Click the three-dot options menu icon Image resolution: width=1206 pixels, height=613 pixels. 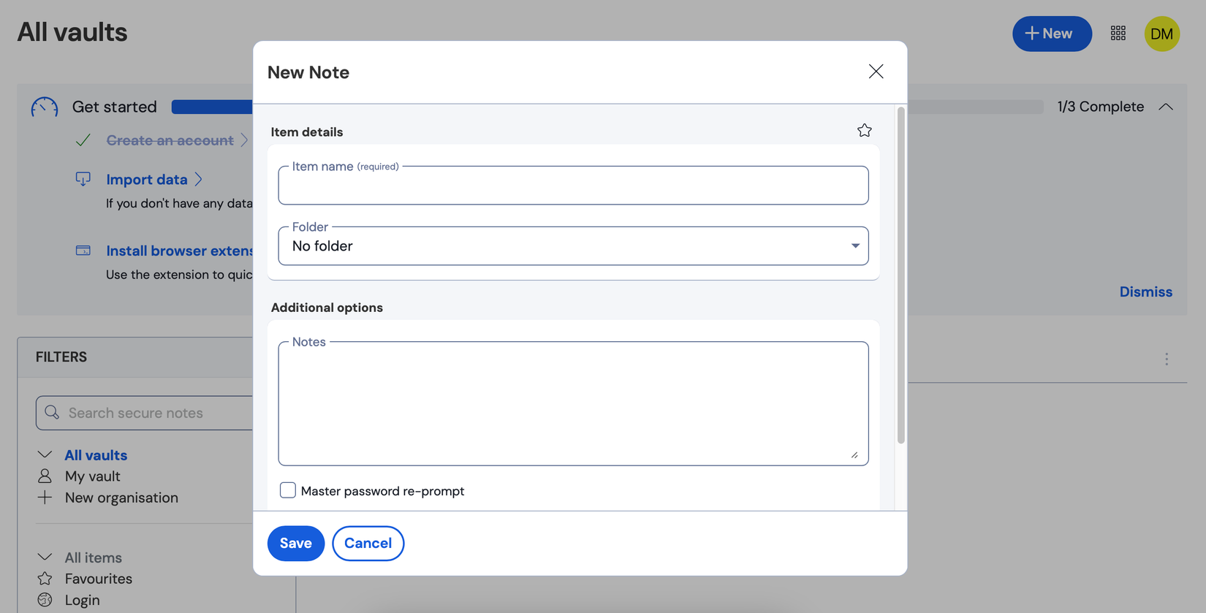pyautogui.click(x=1167, y=359)
